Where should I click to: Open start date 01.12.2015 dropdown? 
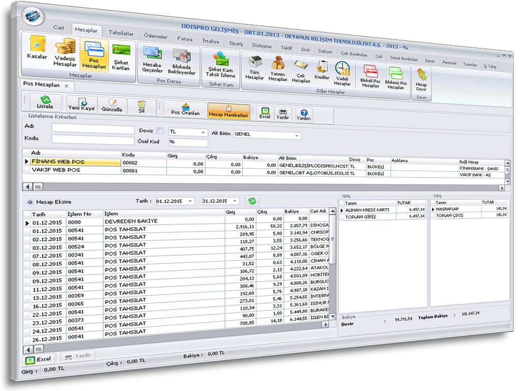190,201
